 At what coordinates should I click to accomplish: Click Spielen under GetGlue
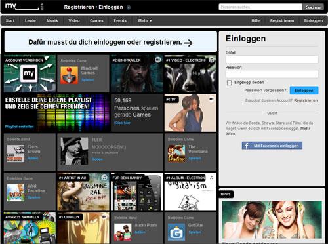click(195, 232)
